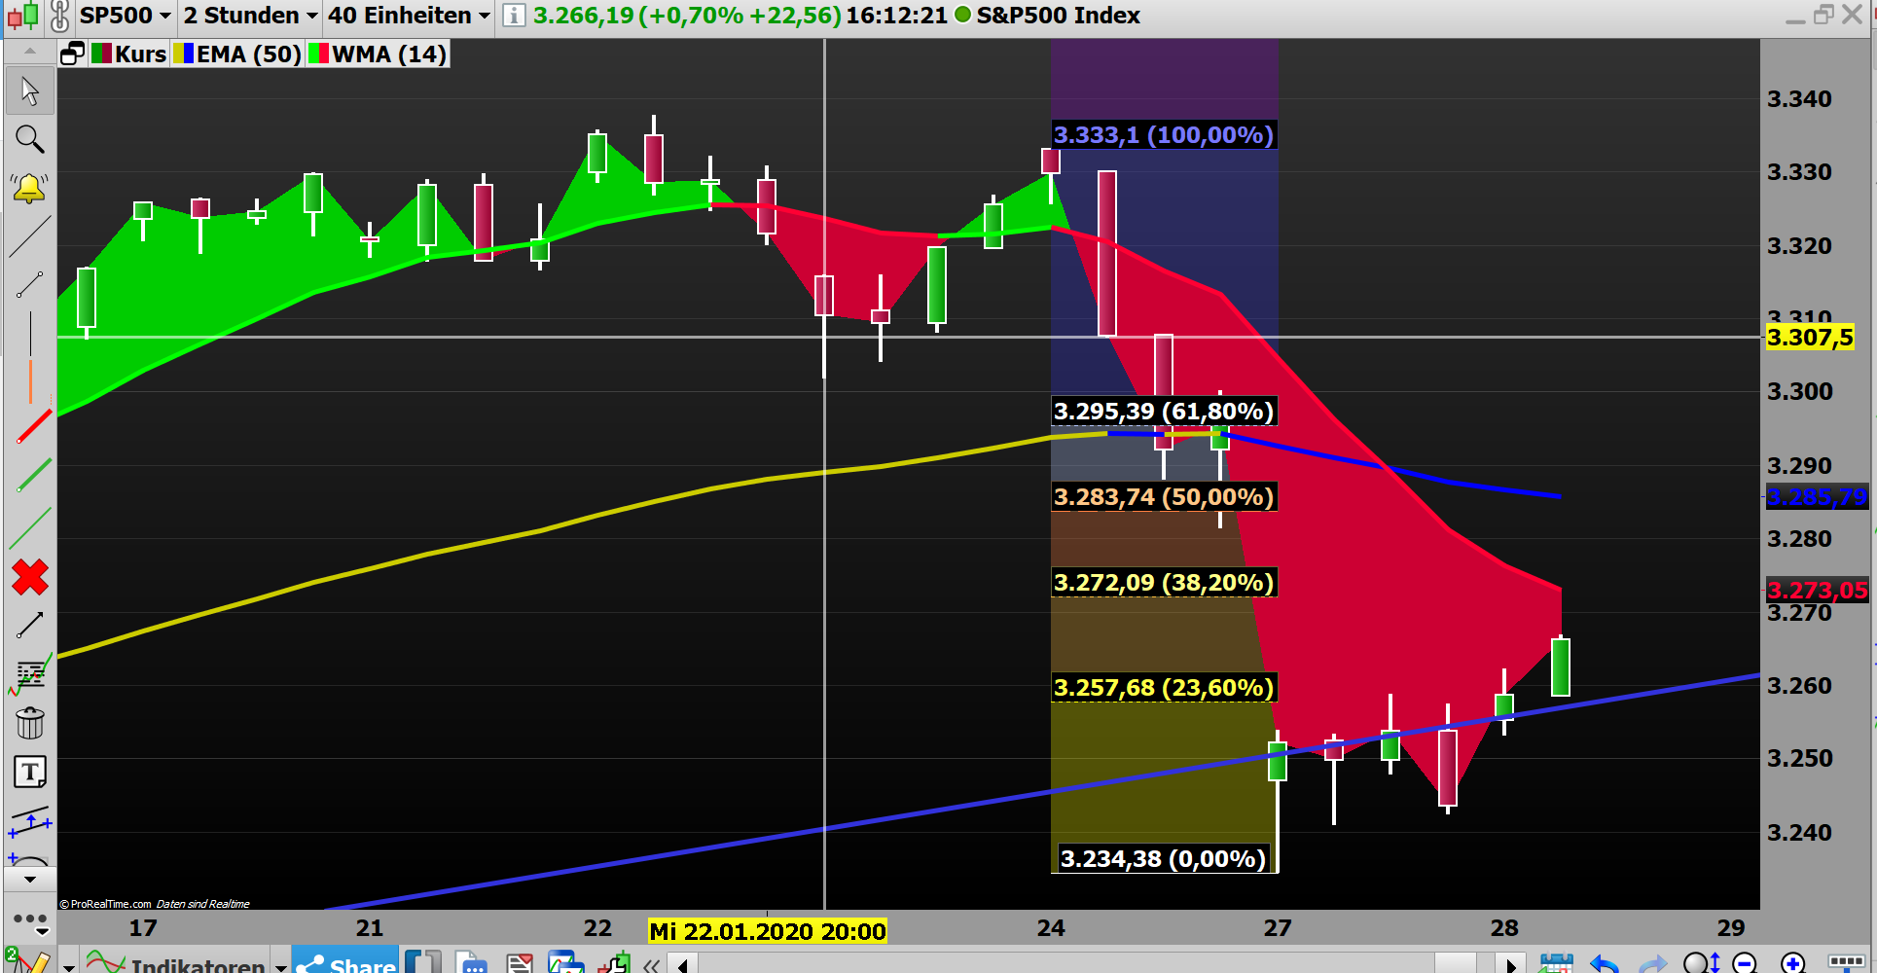Zoom in with the plus magnifier button

click(1795, 961)
